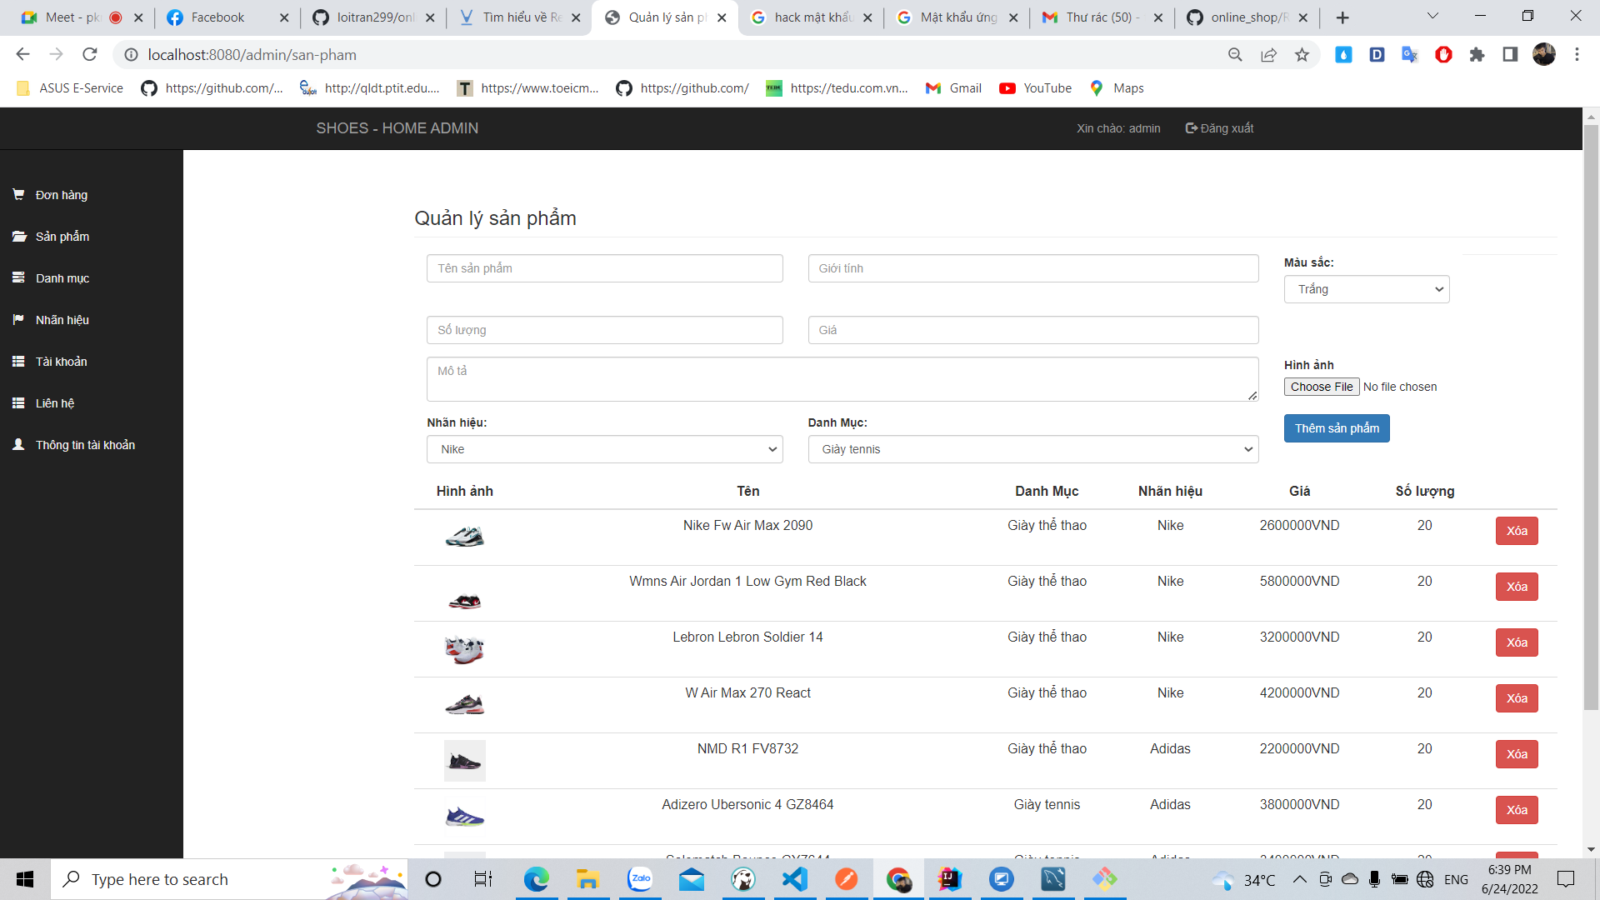Click the Tên sản phẩm input field
Viewport: 1600px width, 900px height.
pyautogui.click(x=604, y=267)
